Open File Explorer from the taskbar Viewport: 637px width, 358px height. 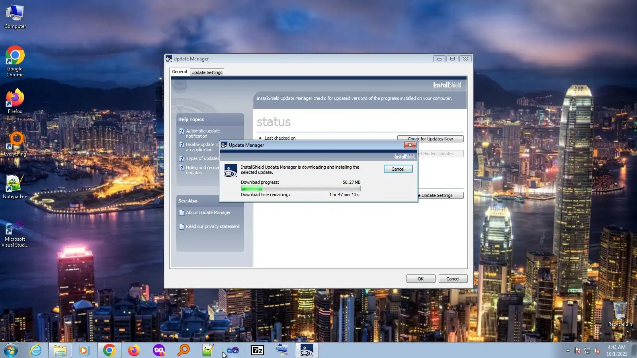point(60,350)
